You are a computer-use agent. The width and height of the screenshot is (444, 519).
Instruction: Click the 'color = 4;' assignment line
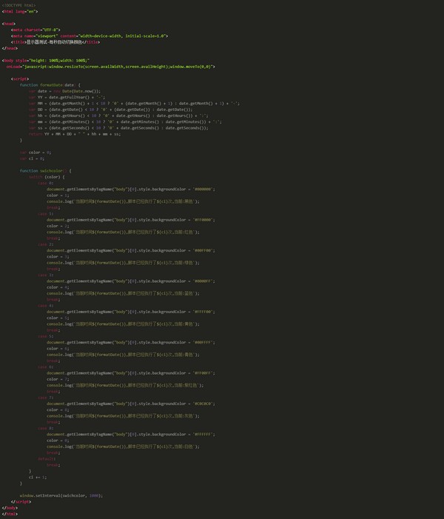pos(58,287)
